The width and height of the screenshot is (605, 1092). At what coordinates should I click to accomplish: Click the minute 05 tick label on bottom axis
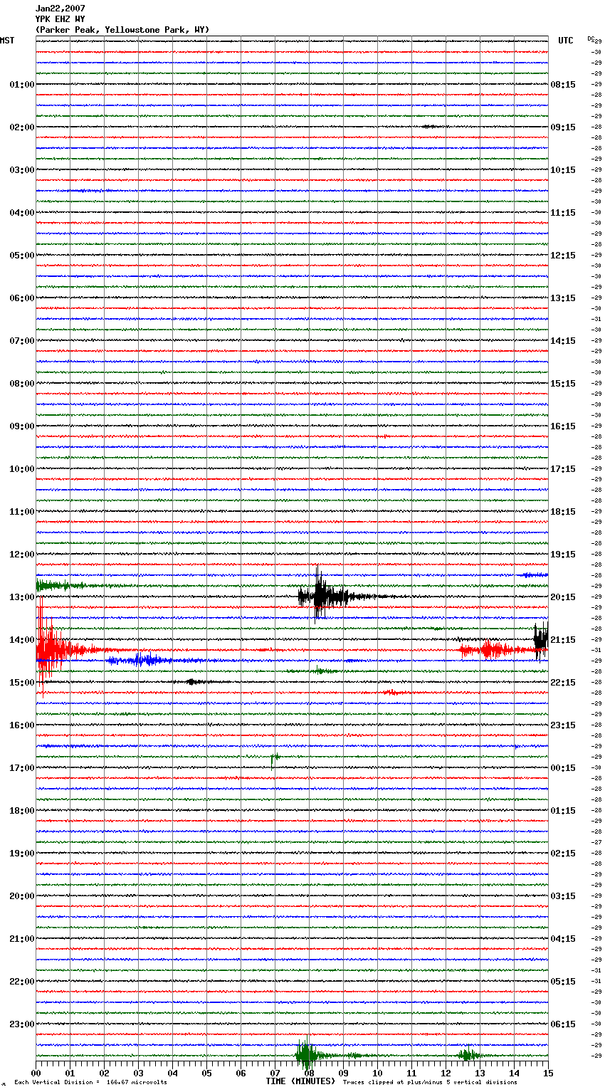pos(206,1073)
